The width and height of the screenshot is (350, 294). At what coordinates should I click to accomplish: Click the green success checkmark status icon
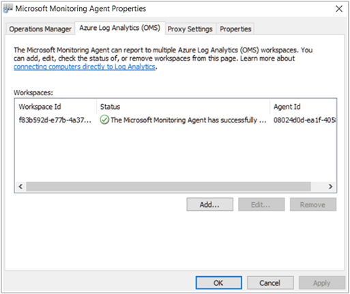click(104, 120)
